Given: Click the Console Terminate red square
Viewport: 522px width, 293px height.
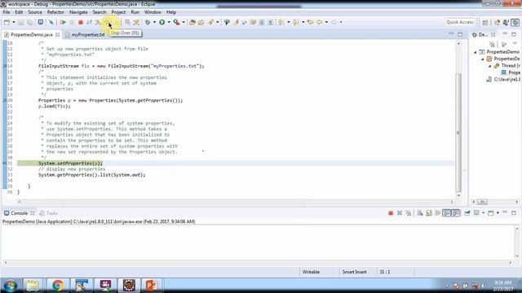Looking at the screenshot, I should point(391,213).
